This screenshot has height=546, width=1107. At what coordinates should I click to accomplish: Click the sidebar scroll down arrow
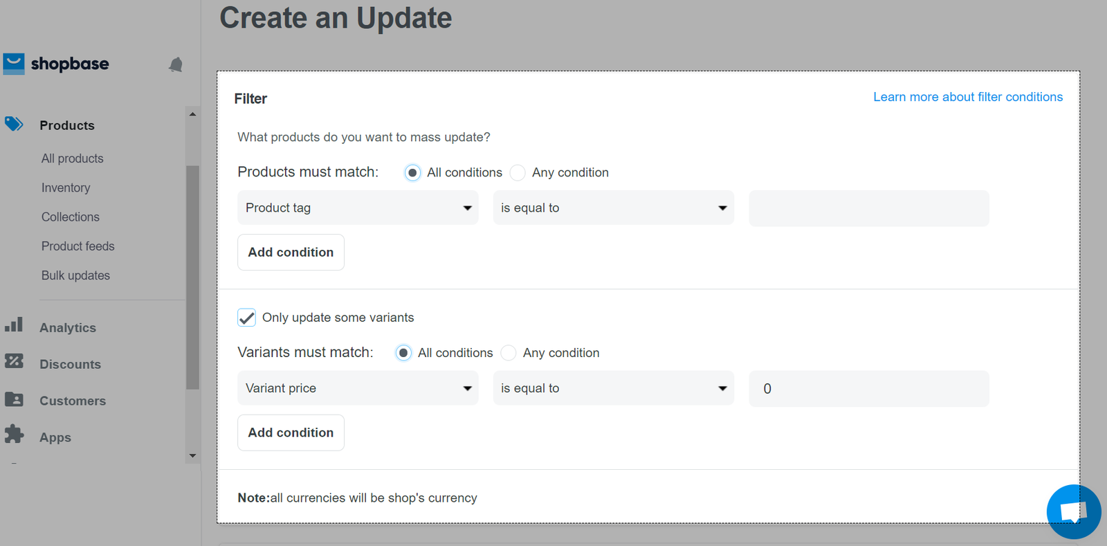[192, 456]
